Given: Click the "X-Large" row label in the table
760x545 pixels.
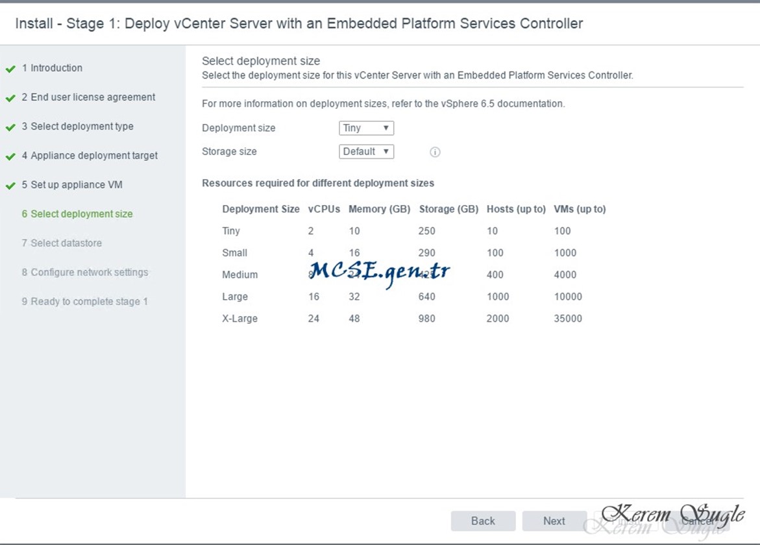Looking at the screenshot, I should coord(240,319).
